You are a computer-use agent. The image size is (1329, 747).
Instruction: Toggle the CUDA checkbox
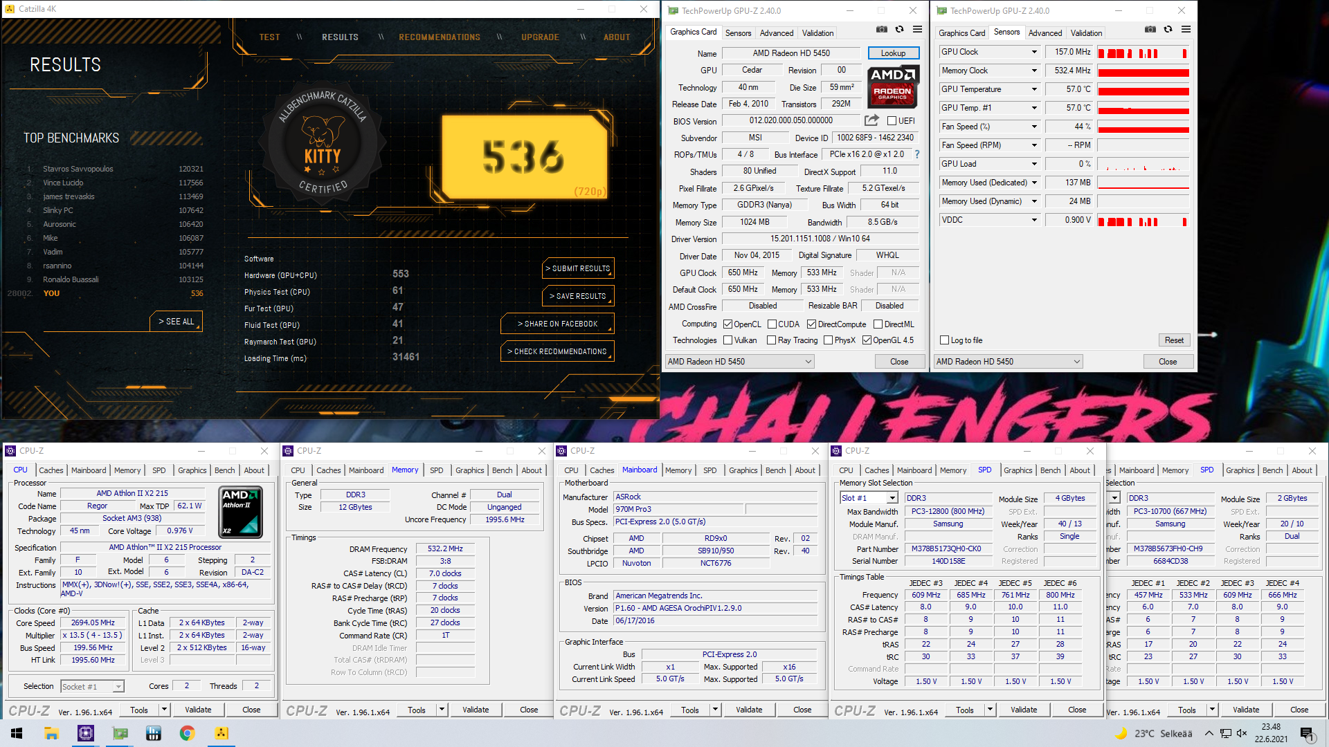pos(772,324)
